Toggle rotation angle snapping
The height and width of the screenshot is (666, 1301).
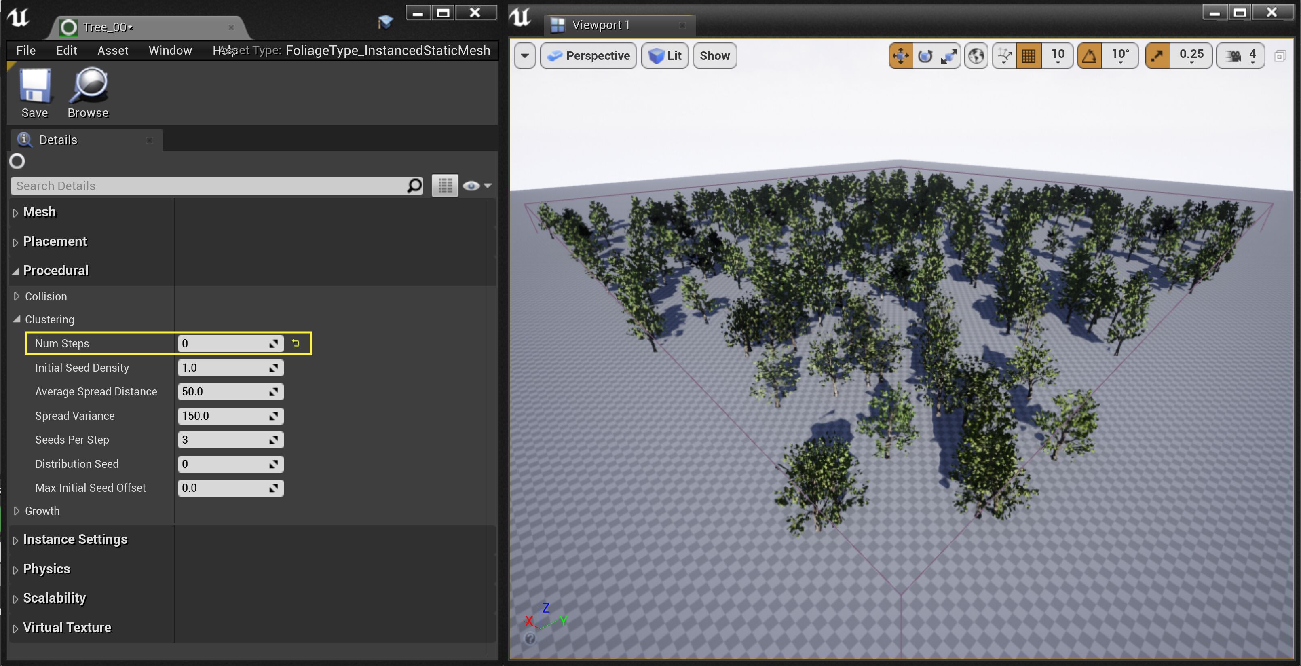click(x=1090, y=55)
